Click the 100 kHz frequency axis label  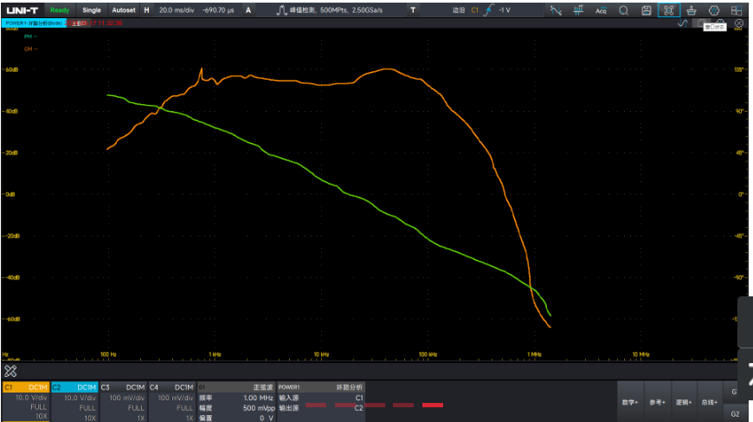point(428,354)
